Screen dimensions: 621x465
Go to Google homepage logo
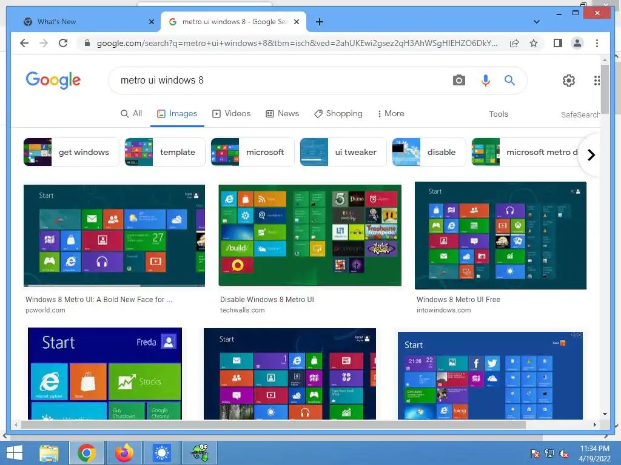point(53,81)
